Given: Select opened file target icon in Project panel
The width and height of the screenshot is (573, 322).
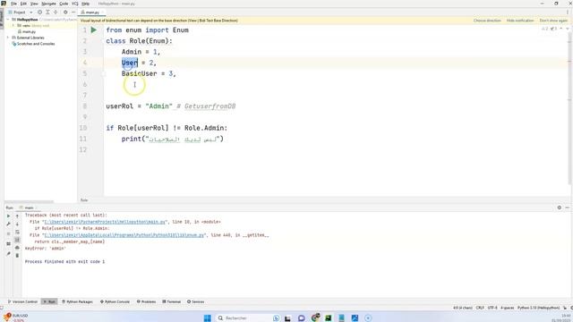Looking at the screenshot, I should [x=39, y=12].
